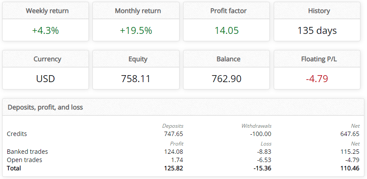The height and width of the screenshot is (179, 367).
Task: Select the Credits row label
Action: (17, 134)
